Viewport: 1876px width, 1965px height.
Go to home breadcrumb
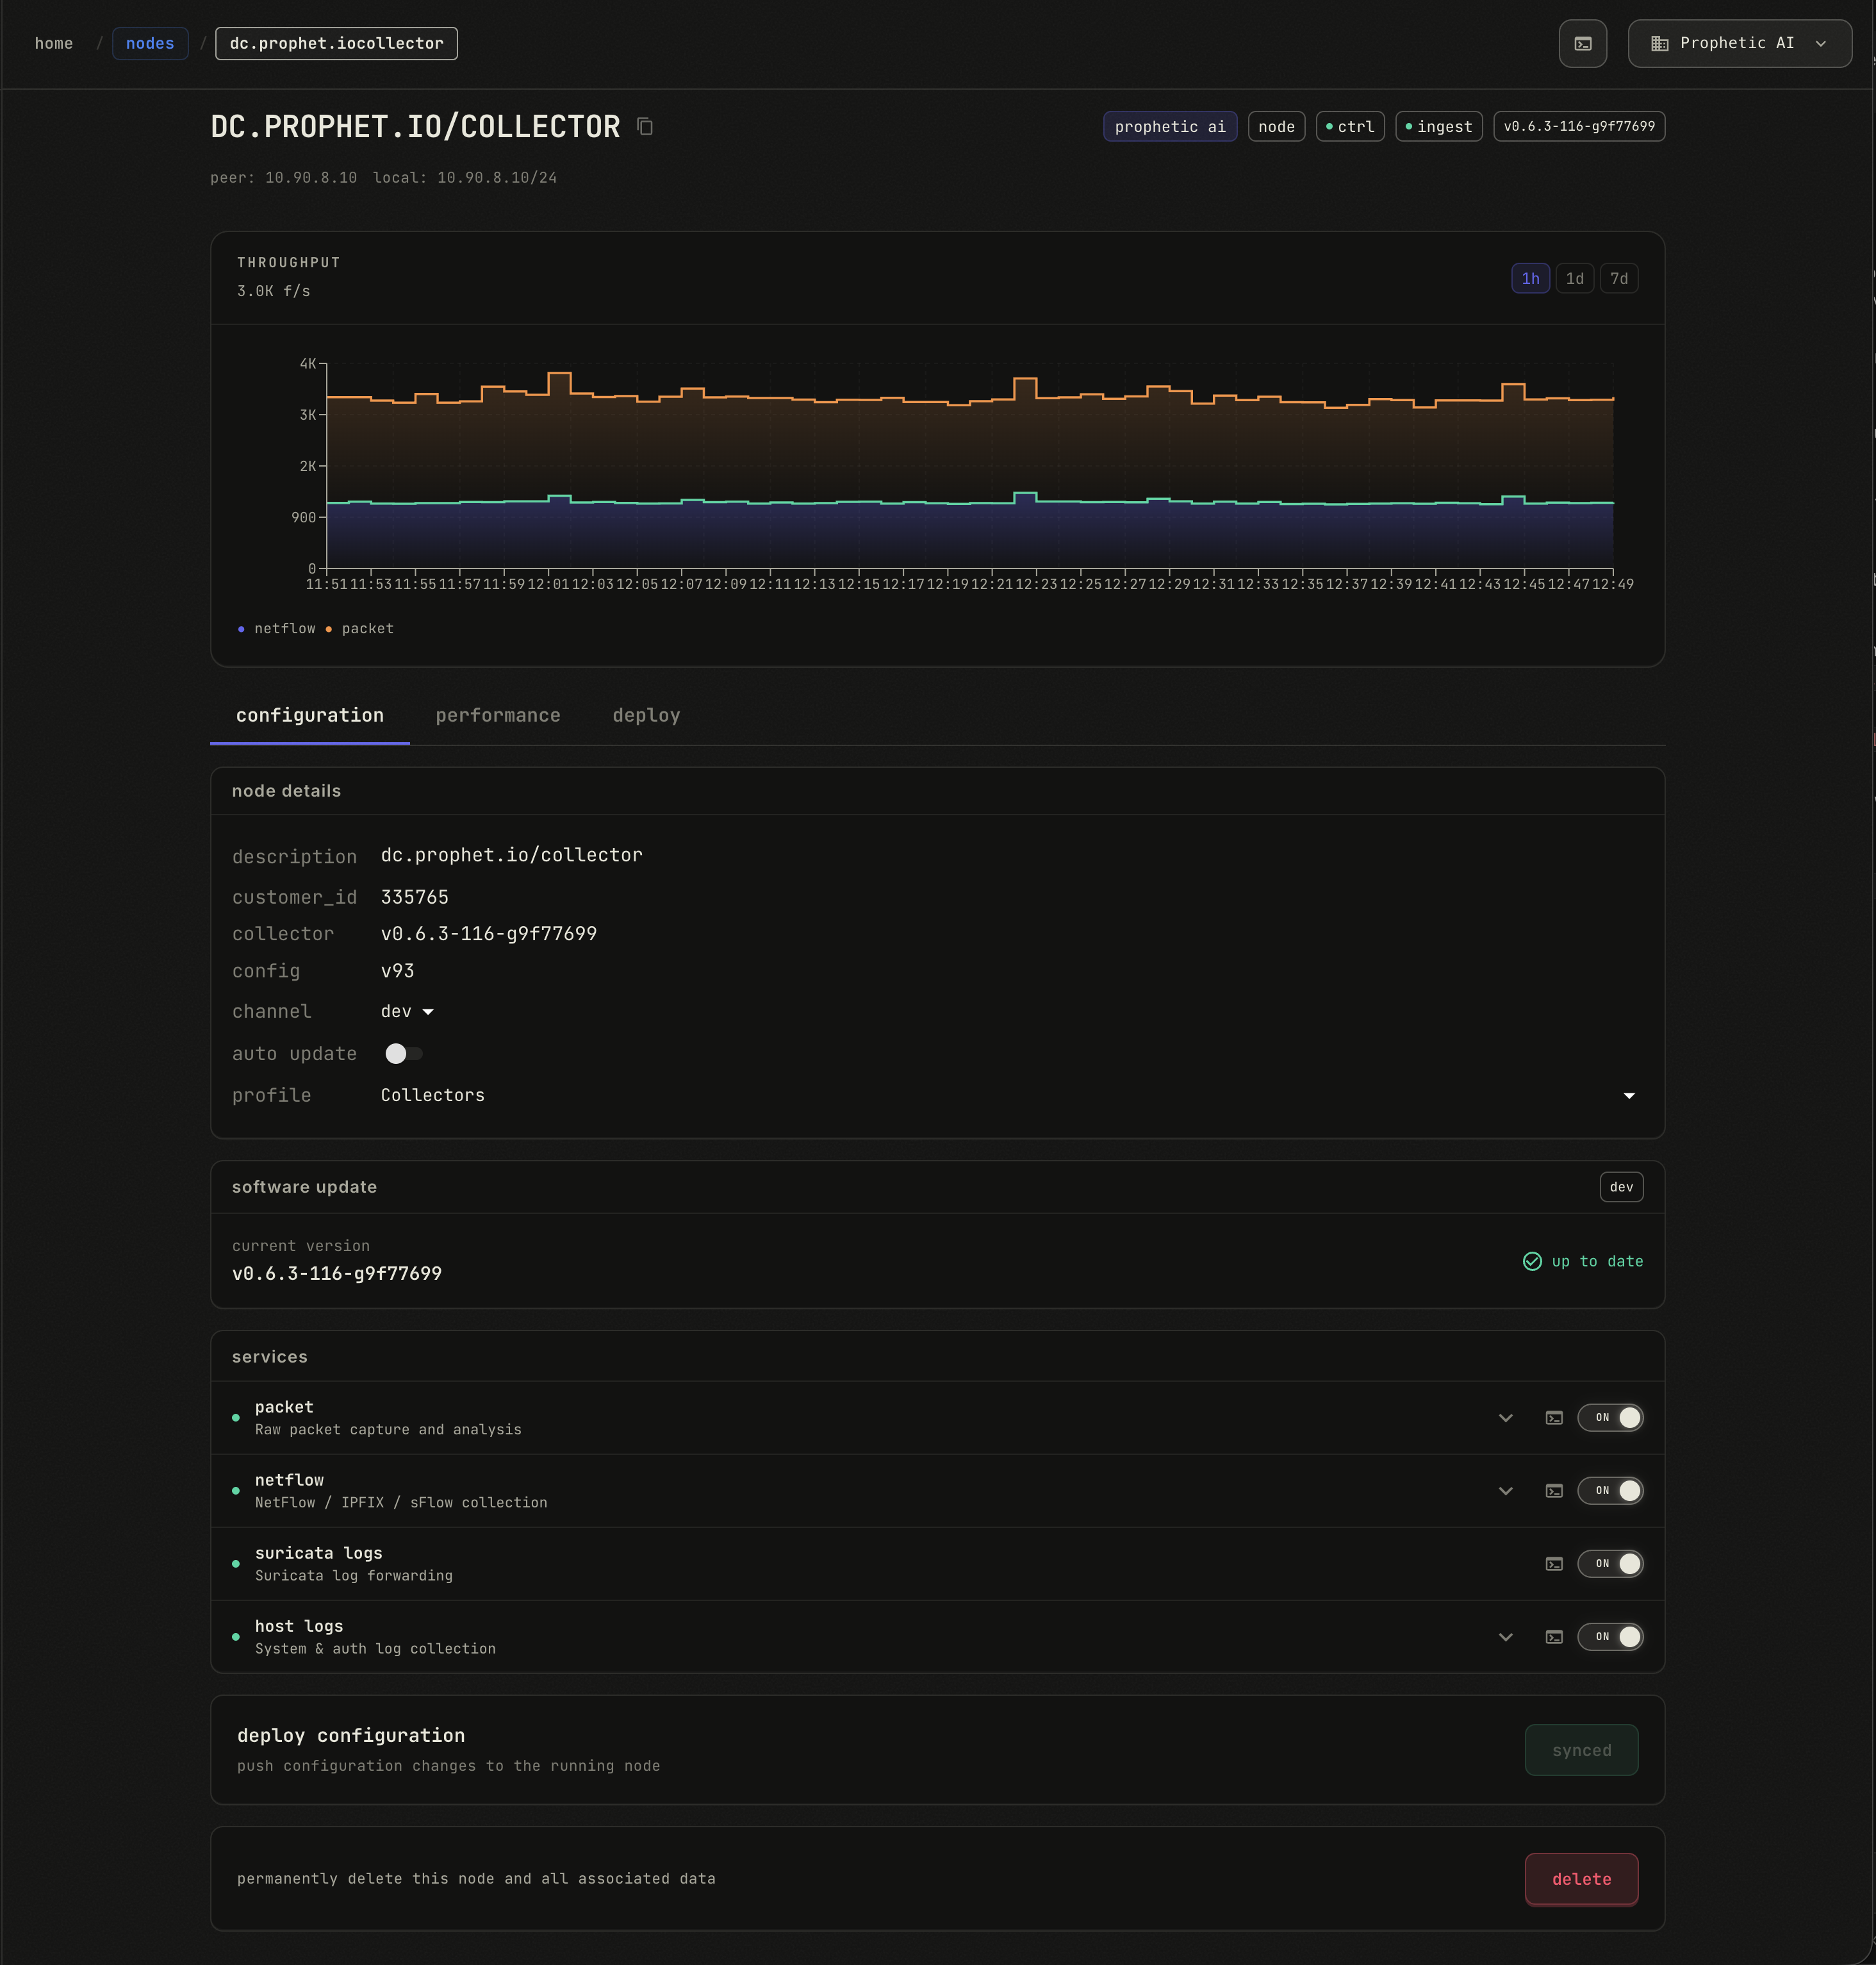click(54, 43)
